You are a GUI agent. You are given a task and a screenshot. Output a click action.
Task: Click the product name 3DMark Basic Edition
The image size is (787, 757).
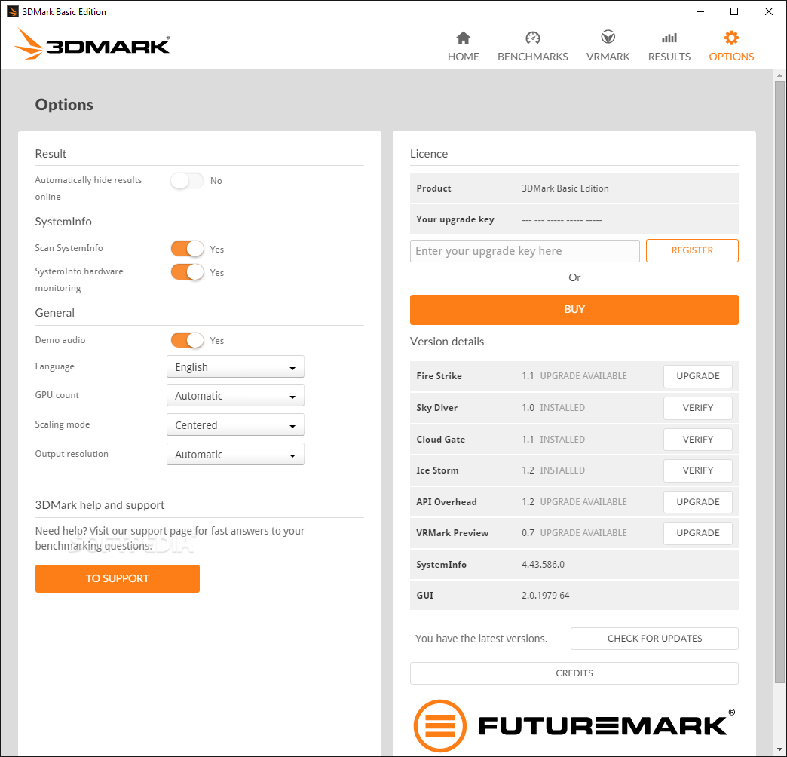(x=565, y=188)
